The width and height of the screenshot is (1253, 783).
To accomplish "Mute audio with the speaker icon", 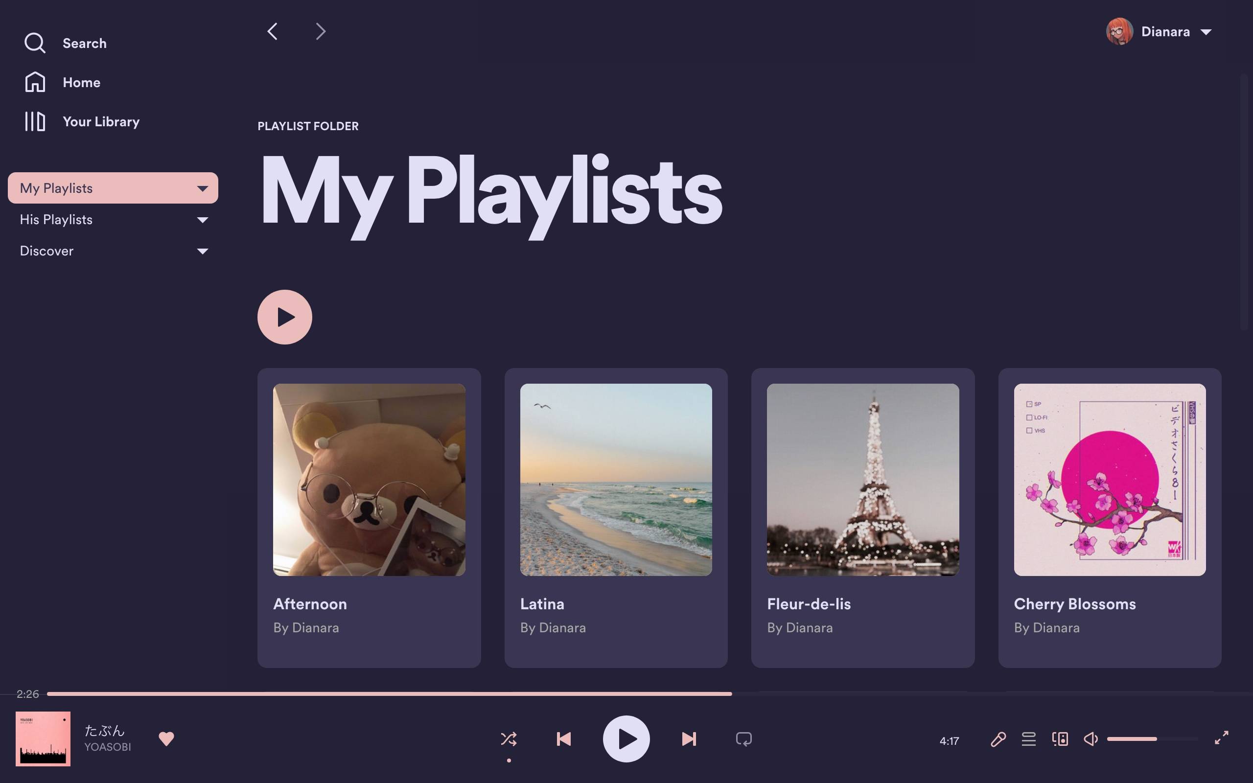I will [1091, 739].
